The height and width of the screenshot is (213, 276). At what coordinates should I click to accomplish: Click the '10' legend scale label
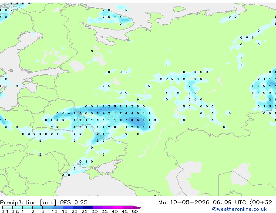coord(54,211)
